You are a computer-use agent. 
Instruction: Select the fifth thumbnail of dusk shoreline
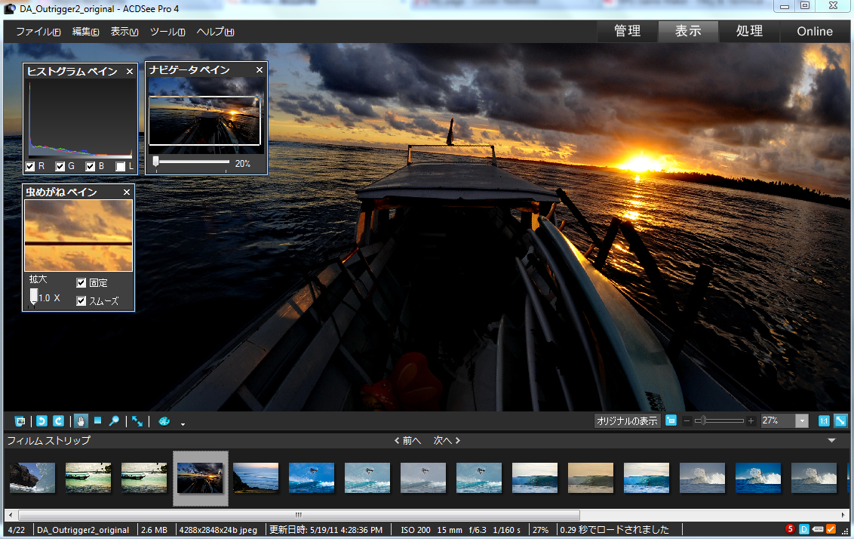[256, 477]
